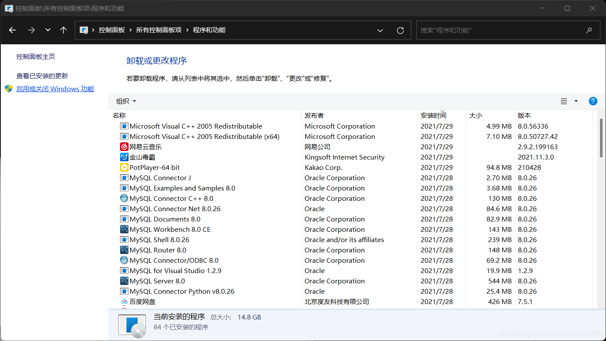Open the help question mark button

pyautogui.click(x=593, y=101)
